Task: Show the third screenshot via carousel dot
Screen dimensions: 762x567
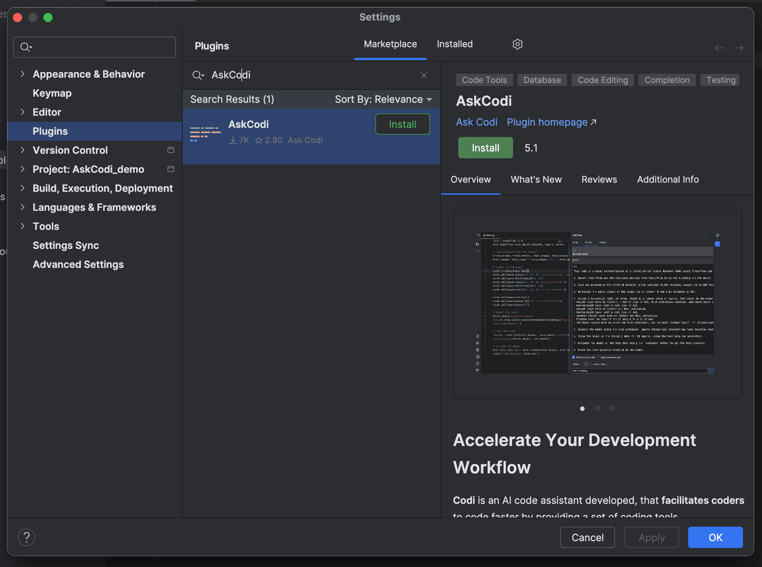Action: tap(612, 409)
